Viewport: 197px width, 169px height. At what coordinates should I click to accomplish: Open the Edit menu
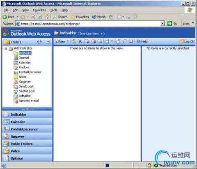tap(15, 10)
